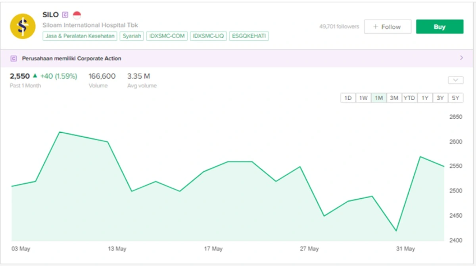Open the IDXSMC-LIQ index tag

point(208,36)
